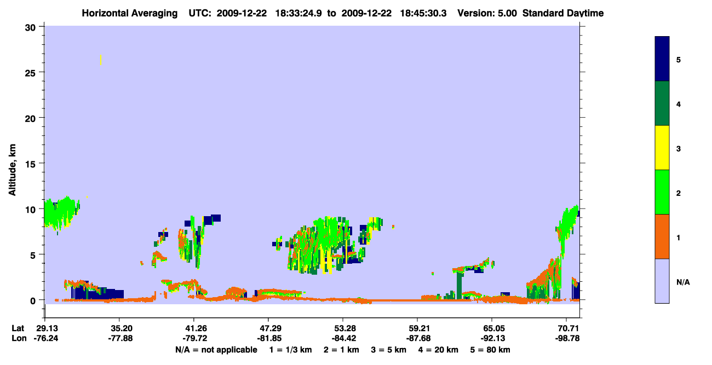Click the longitude value -81.85
Screen dimensions: 712x365
click(x=268, y=338)
